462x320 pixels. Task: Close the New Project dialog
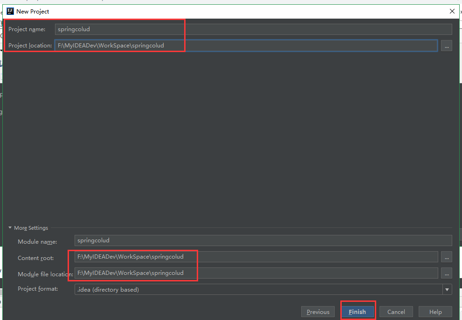click(x=452, y=11)
